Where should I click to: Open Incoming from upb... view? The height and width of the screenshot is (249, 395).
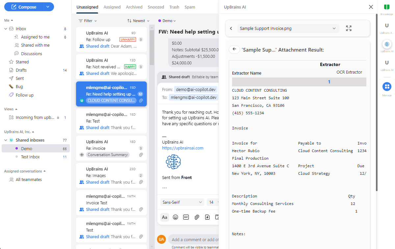(x=35, y=117)
